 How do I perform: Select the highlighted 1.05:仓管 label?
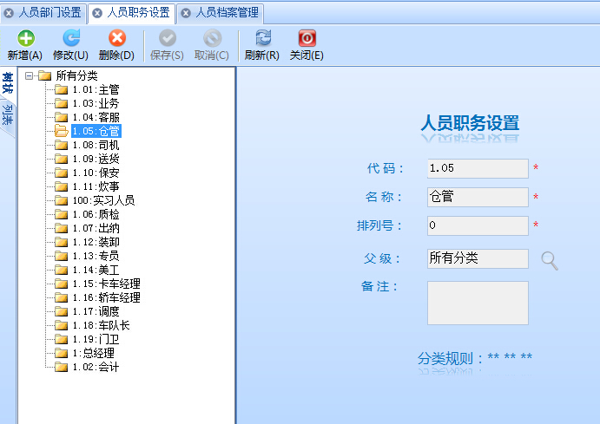point(96,131)
